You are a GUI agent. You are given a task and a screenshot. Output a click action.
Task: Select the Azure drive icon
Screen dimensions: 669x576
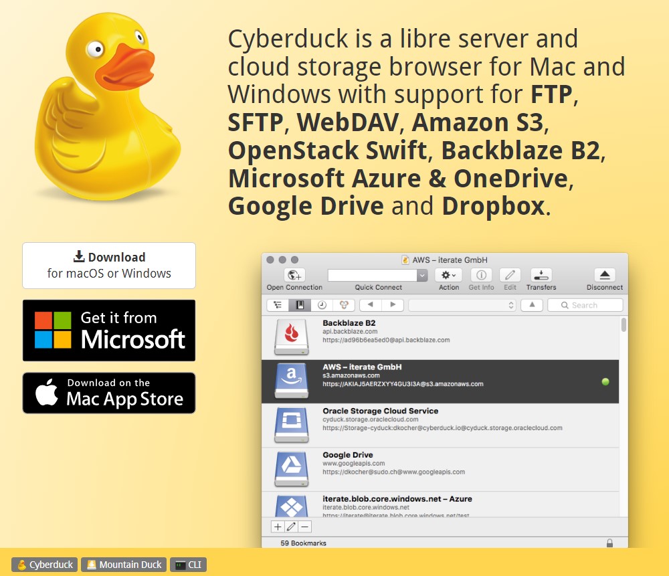click(292, 506)
